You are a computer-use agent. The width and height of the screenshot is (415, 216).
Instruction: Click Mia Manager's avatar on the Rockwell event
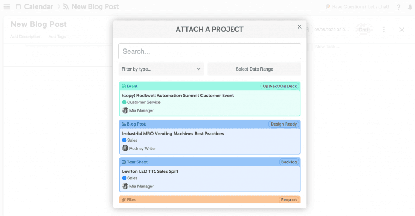(125, 110)
